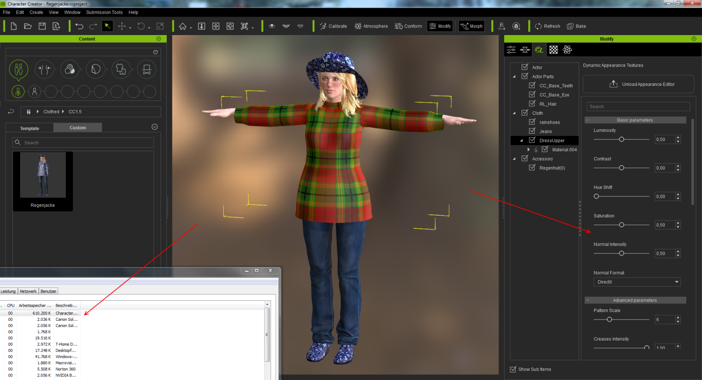Click the Bake button in the toolbar

[x=577, y=26]
